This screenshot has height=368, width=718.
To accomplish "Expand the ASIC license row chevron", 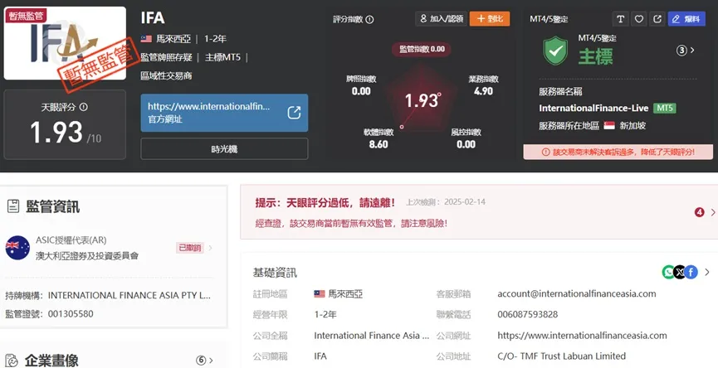I will (x=211, y=248).
